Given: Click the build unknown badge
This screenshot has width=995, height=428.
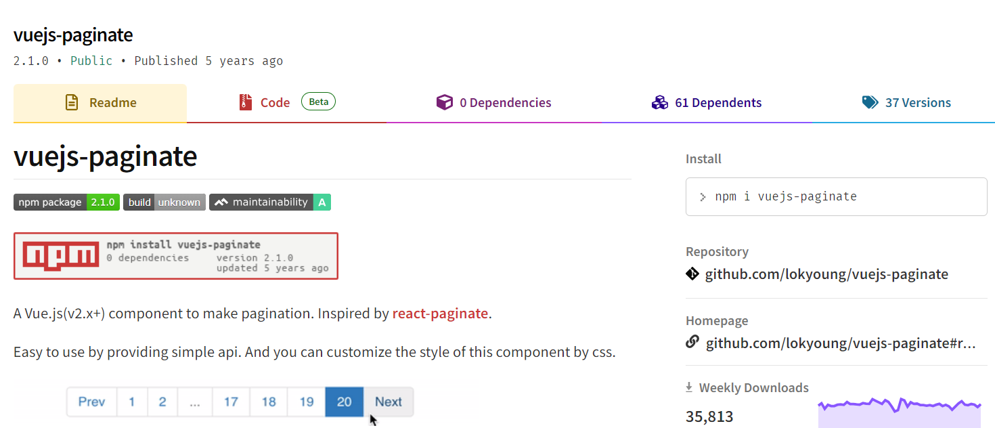Looking at the screenshot, I should pyautogui.click(x=164, y=202).
